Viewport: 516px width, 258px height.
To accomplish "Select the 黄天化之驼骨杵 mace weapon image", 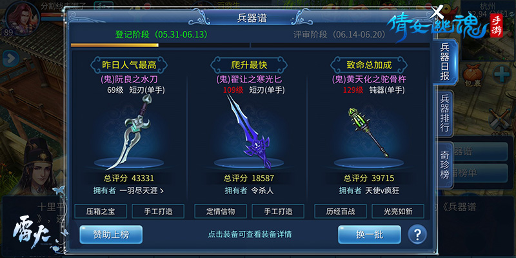I will coord(368,132).
